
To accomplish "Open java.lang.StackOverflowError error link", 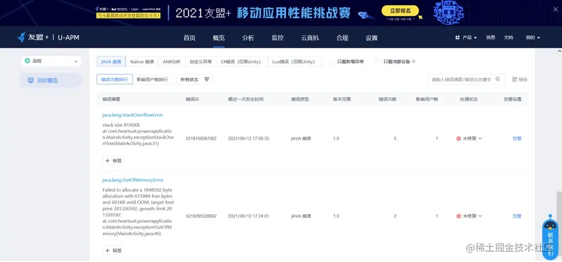I will coord(132,115).
